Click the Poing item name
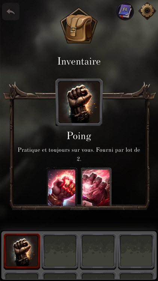The width and height of the screenshot is (158, 281). tap(79, 136)
